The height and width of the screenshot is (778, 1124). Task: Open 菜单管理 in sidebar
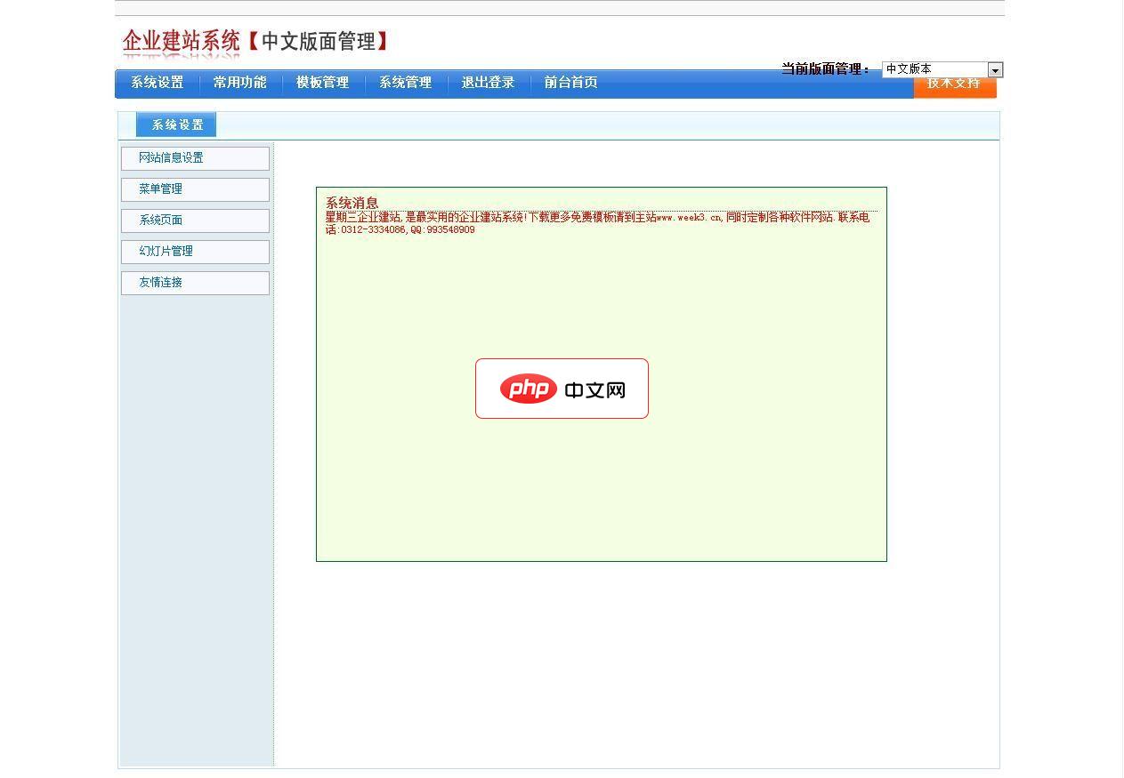pos(195,189)
